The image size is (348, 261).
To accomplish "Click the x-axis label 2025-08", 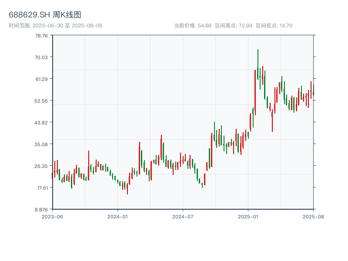I will click(313, 217).
